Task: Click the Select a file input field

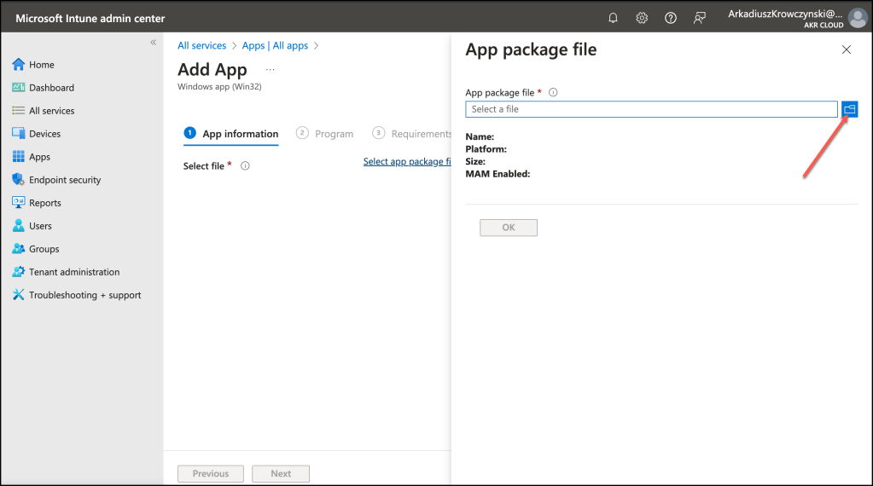Action: [651, 109]
